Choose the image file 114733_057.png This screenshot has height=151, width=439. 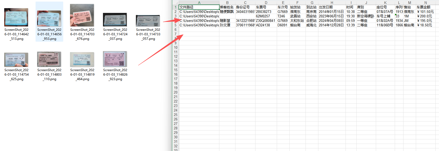coord(148,21)
